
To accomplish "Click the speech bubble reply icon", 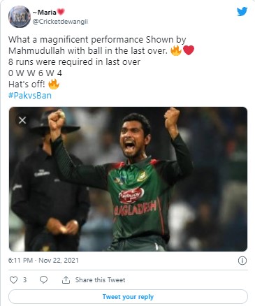I will [x=43, y=279].
